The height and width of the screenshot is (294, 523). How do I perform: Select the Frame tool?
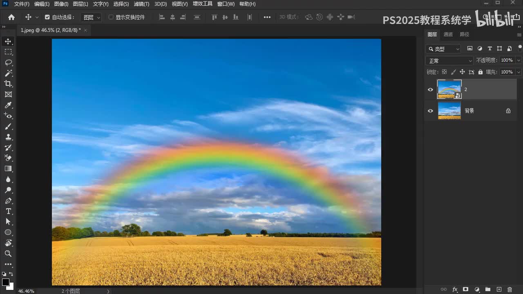pyautogui.click(x=8, y=94)
